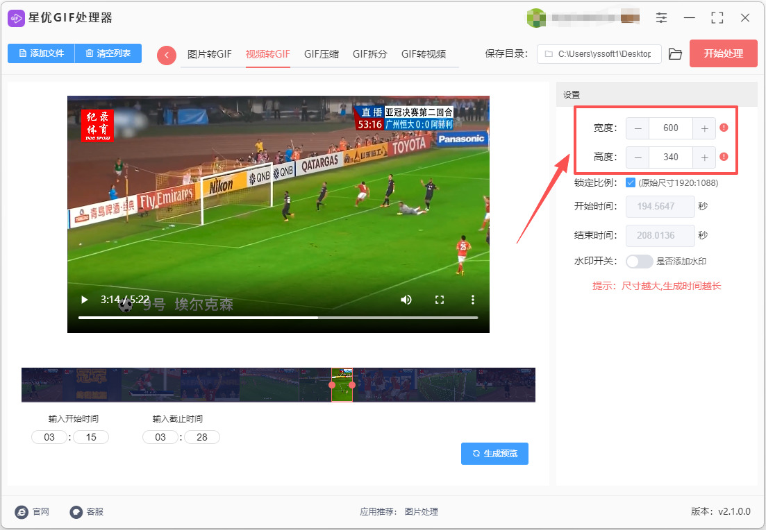Mute the video volume
Image resolution: width=766 pixels, height=530 pixels.
coord(406,300)
